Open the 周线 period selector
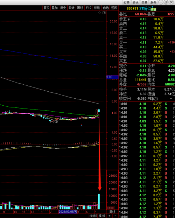 pos(112,212)
